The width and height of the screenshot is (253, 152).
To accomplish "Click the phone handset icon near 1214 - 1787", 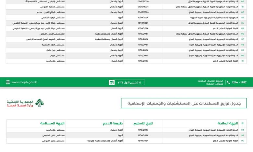I will coord(228,82).
